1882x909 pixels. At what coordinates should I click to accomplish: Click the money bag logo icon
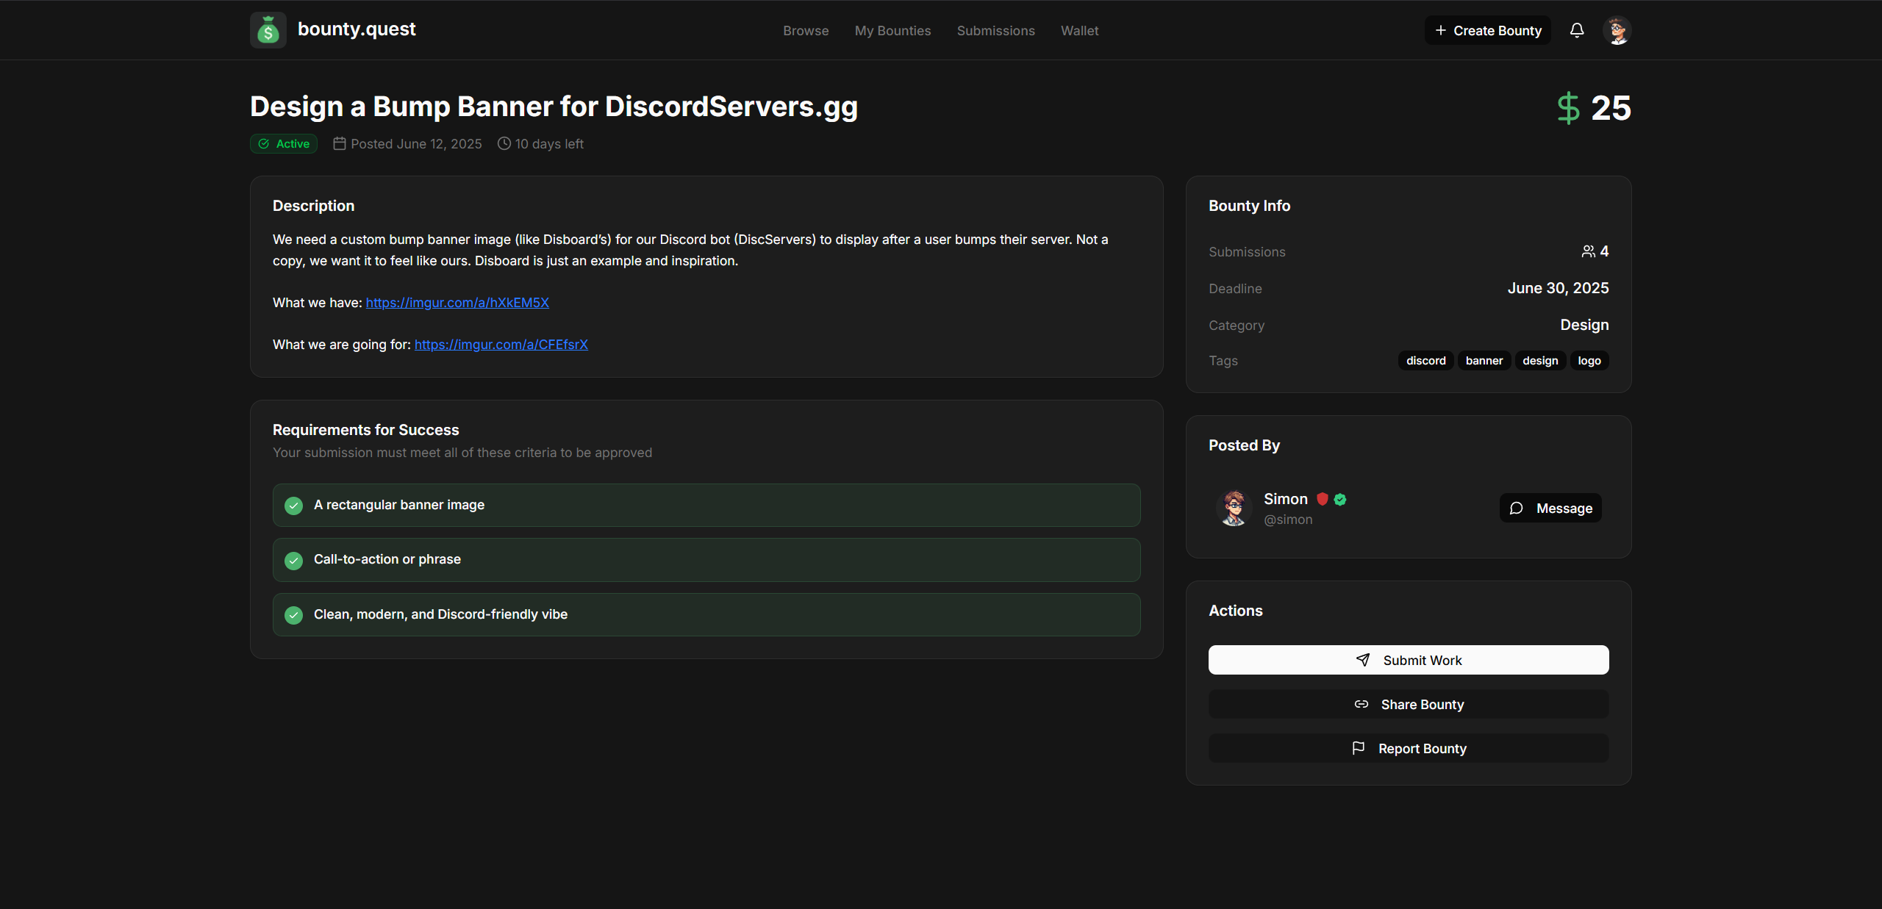268,30
